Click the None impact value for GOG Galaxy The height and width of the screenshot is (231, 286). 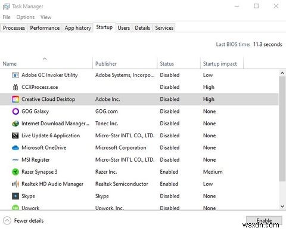pyautogui.click(x=209, y=112)
